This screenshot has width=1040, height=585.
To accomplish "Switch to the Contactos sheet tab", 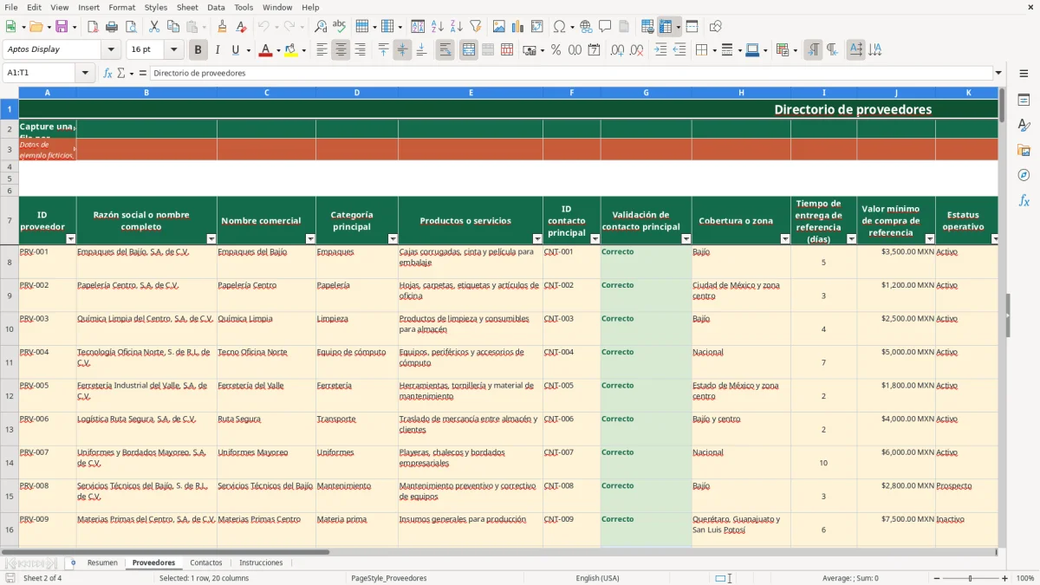I will coord(206,562).
